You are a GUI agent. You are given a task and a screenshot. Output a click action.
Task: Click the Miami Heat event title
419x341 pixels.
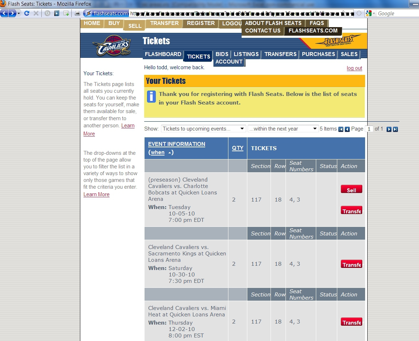point(187,311)
